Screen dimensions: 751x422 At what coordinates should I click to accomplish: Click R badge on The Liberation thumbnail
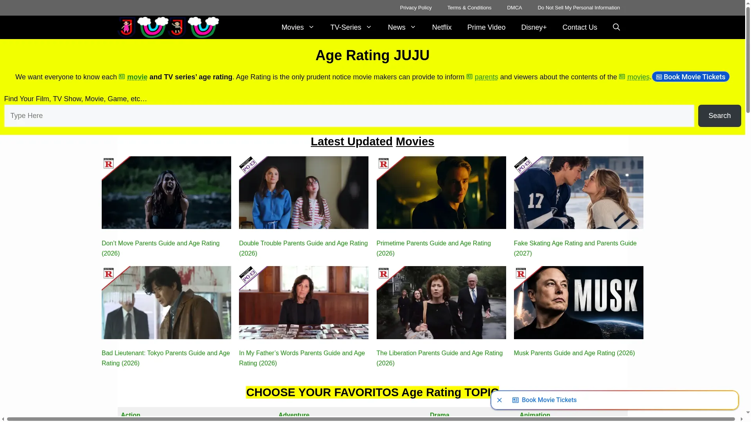pyautogui.click(x=383, y=273)
